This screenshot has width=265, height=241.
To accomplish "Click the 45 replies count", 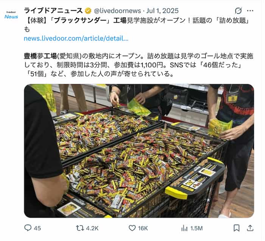I will pyautogui.click(x=37, y=228).
